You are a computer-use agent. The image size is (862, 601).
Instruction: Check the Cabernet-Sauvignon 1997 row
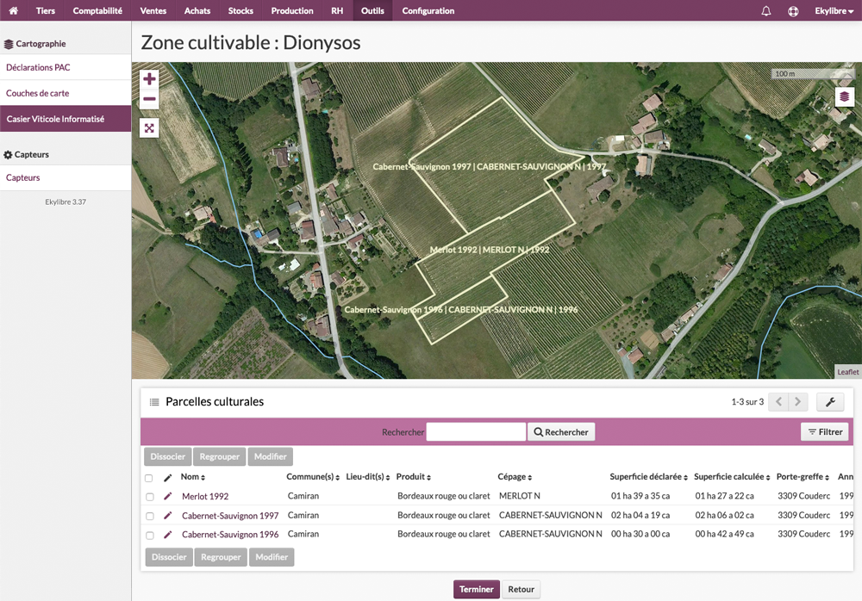149,516
